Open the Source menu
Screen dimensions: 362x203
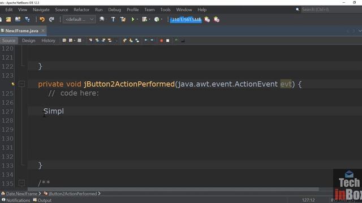(x=62, y=10)
